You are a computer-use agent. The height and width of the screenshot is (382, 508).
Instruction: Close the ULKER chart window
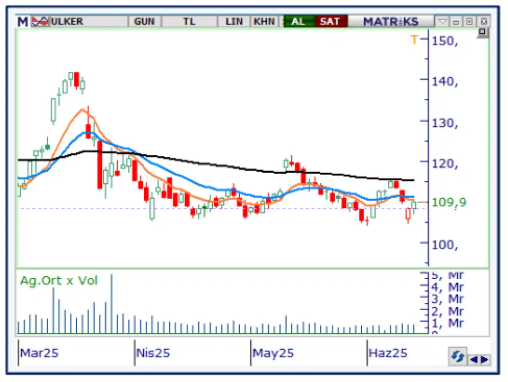(484, 22)
